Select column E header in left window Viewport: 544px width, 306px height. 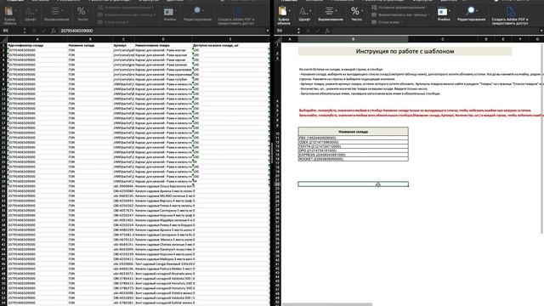click(230, 39)
